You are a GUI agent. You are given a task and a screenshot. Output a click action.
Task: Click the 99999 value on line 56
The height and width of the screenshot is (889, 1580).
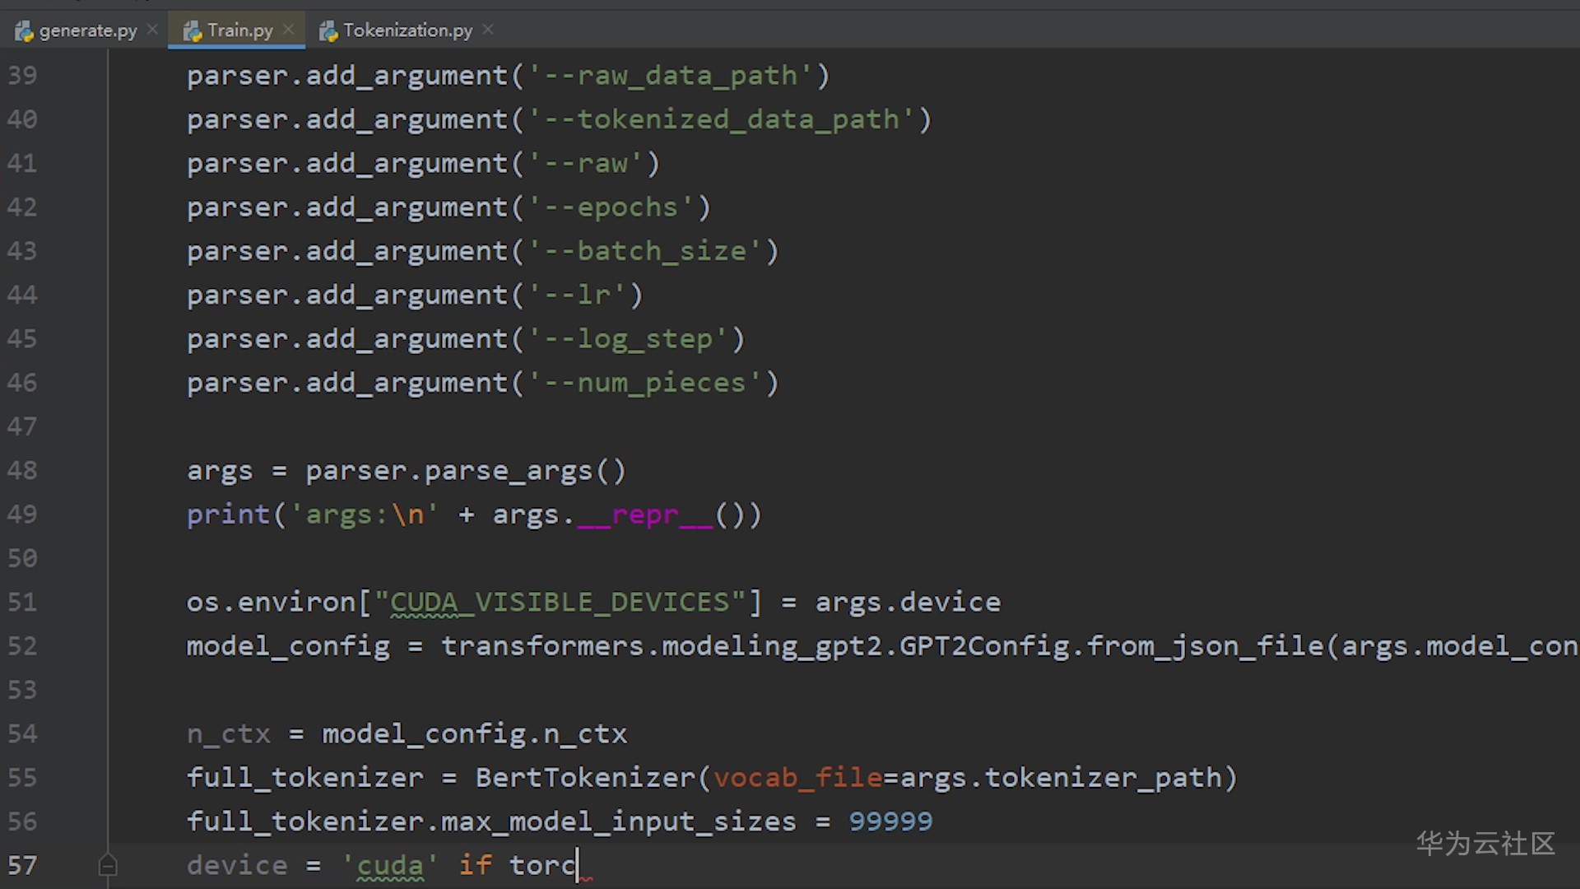click(890, 821)
